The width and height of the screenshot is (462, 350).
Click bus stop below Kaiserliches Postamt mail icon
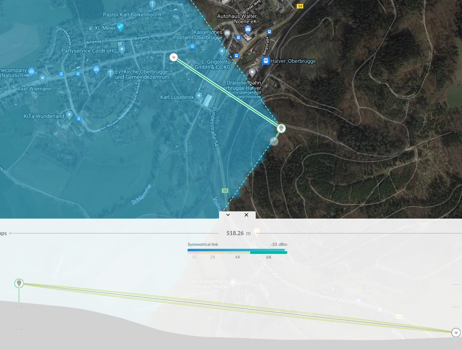click(238, 38)
